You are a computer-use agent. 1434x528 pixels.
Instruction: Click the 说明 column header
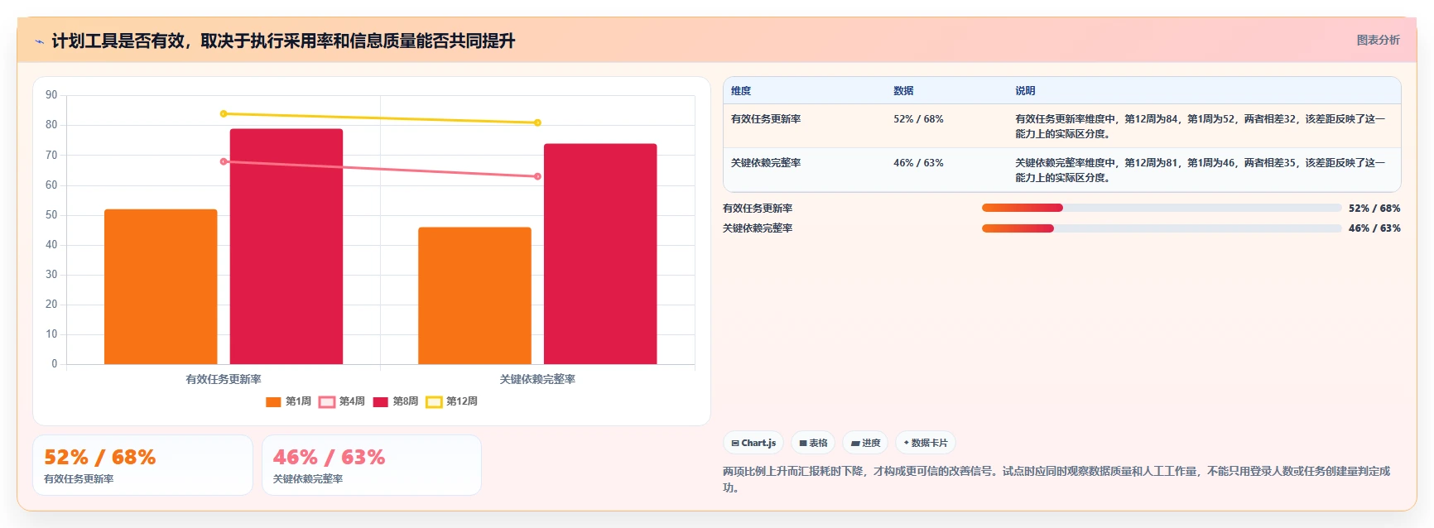point(1025,91)
